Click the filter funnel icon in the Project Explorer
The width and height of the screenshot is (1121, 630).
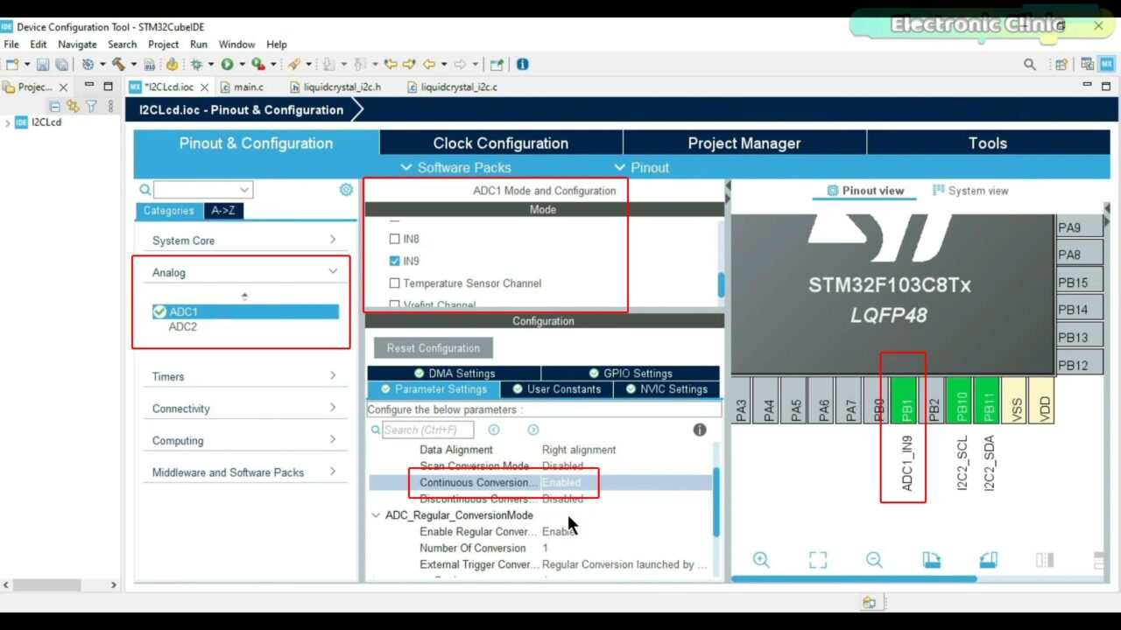pyautogui.click(x=91, y=106)
